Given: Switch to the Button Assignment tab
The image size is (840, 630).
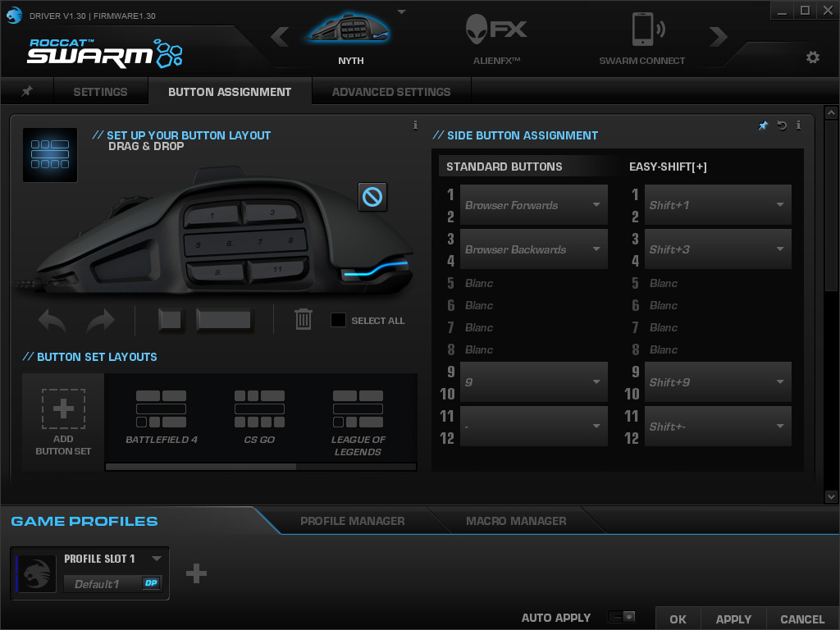Looking at the screenshot, I should pos(230,92).
